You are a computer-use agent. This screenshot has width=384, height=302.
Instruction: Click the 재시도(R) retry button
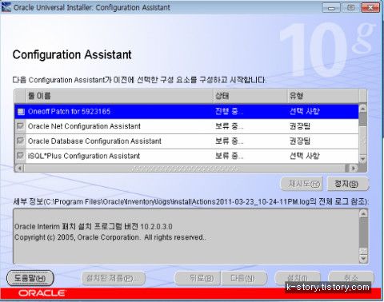(302, 184)
